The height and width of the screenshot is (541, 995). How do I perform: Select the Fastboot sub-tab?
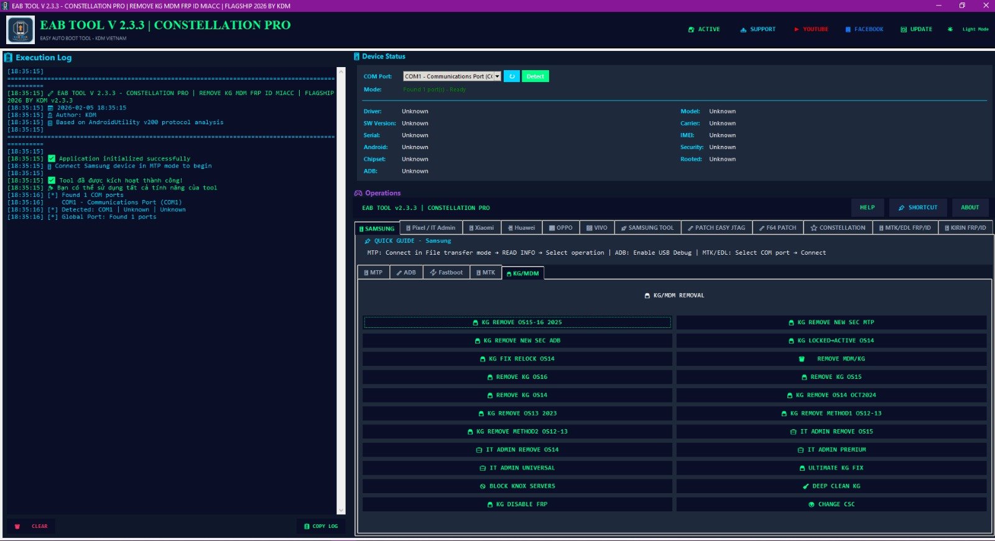447,273
